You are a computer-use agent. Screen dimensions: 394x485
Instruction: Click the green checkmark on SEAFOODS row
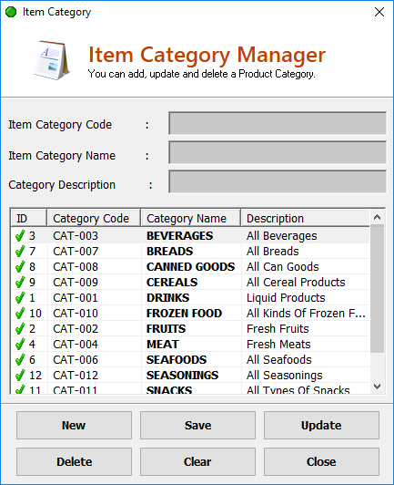(20, 360)
